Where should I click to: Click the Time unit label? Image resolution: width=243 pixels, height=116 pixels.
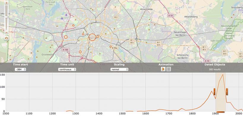[67, 65]
